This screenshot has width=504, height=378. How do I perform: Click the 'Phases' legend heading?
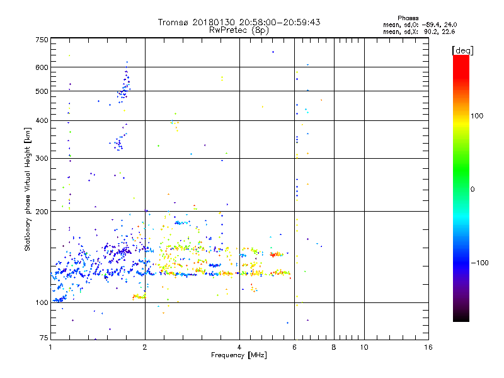pyautogui.click(x=408, y=18)
